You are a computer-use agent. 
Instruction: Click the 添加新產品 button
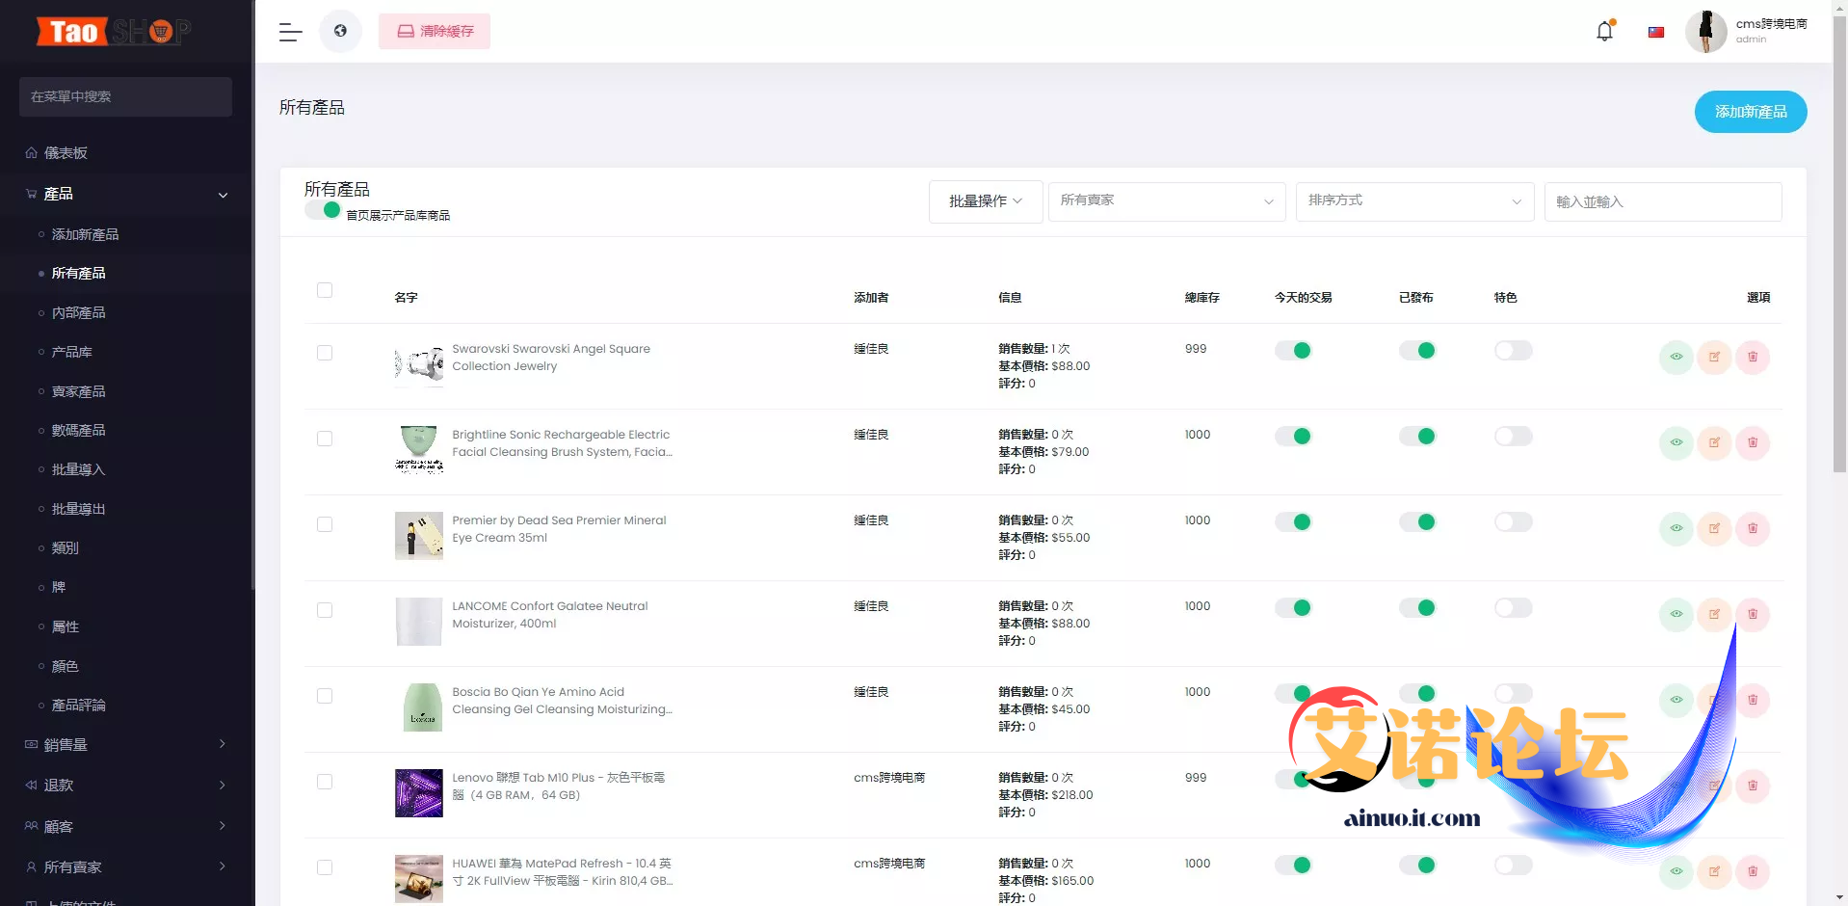[1750, 112]
